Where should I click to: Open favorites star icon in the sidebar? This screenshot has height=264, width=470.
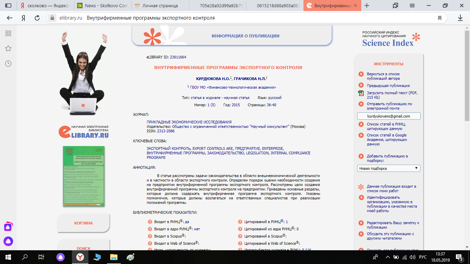pos(8,48)
